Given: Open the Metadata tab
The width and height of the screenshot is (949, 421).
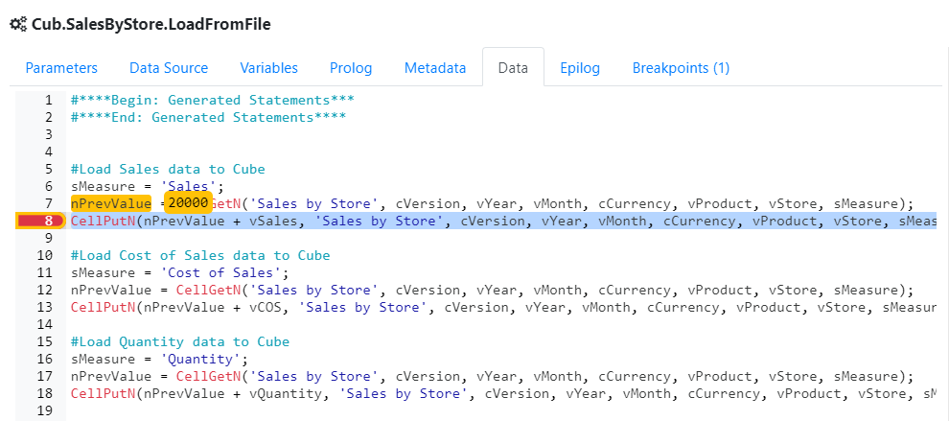Looking at the screenshot, I should click(x=435, y=68).
